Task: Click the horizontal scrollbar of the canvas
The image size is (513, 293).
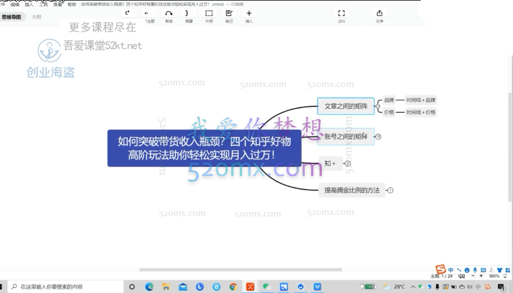Action: [x=240, y=270]
